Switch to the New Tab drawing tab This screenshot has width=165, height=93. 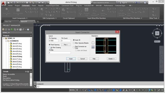click(8, 21)
